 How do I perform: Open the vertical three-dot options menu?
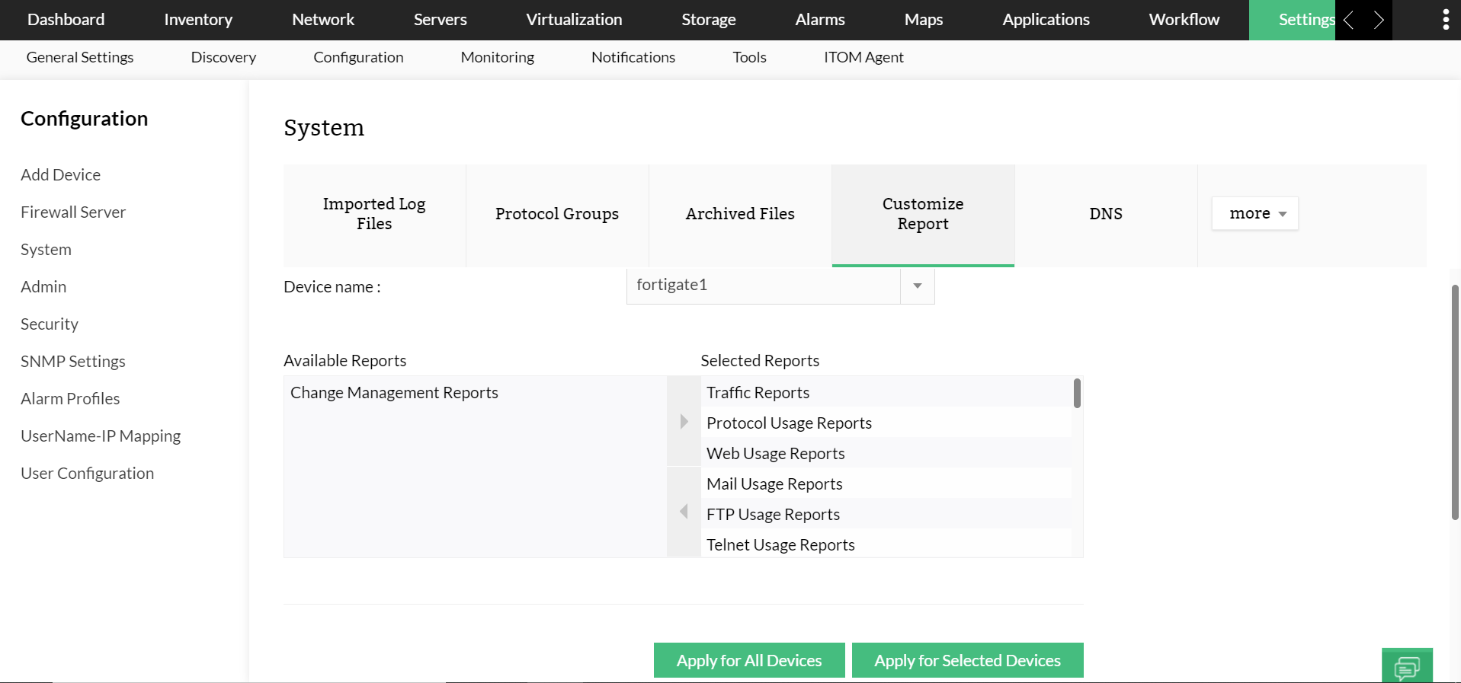pyautogui.click(x=1445, y=20)
